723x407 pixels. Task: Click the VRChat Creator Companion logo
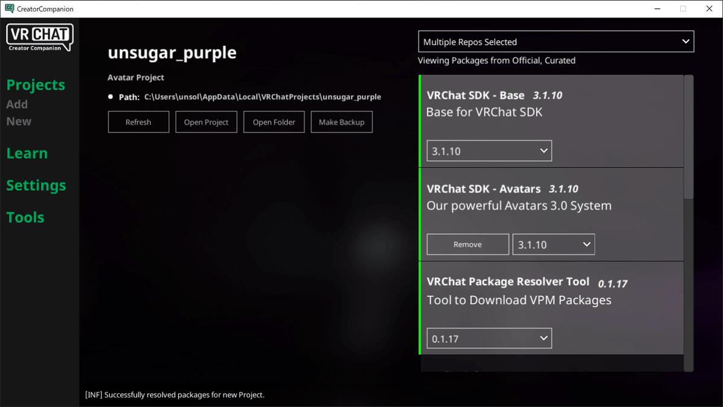(x=39, y=37)
